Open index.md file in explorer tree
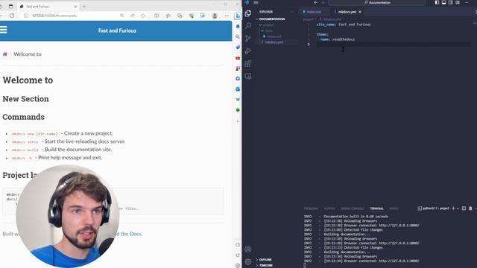The image size is (477, 268). [x=273, y=36]
